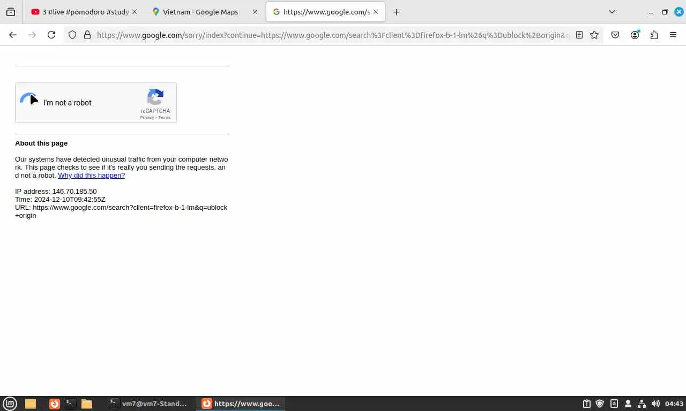Image resolution: width=686 pixels, height=411 pixels.
Task: Open Firefox View from the tab bar
Action: 11,12
